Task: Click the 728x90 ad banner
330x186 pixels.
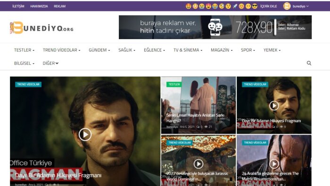Action: coord(215,27)
